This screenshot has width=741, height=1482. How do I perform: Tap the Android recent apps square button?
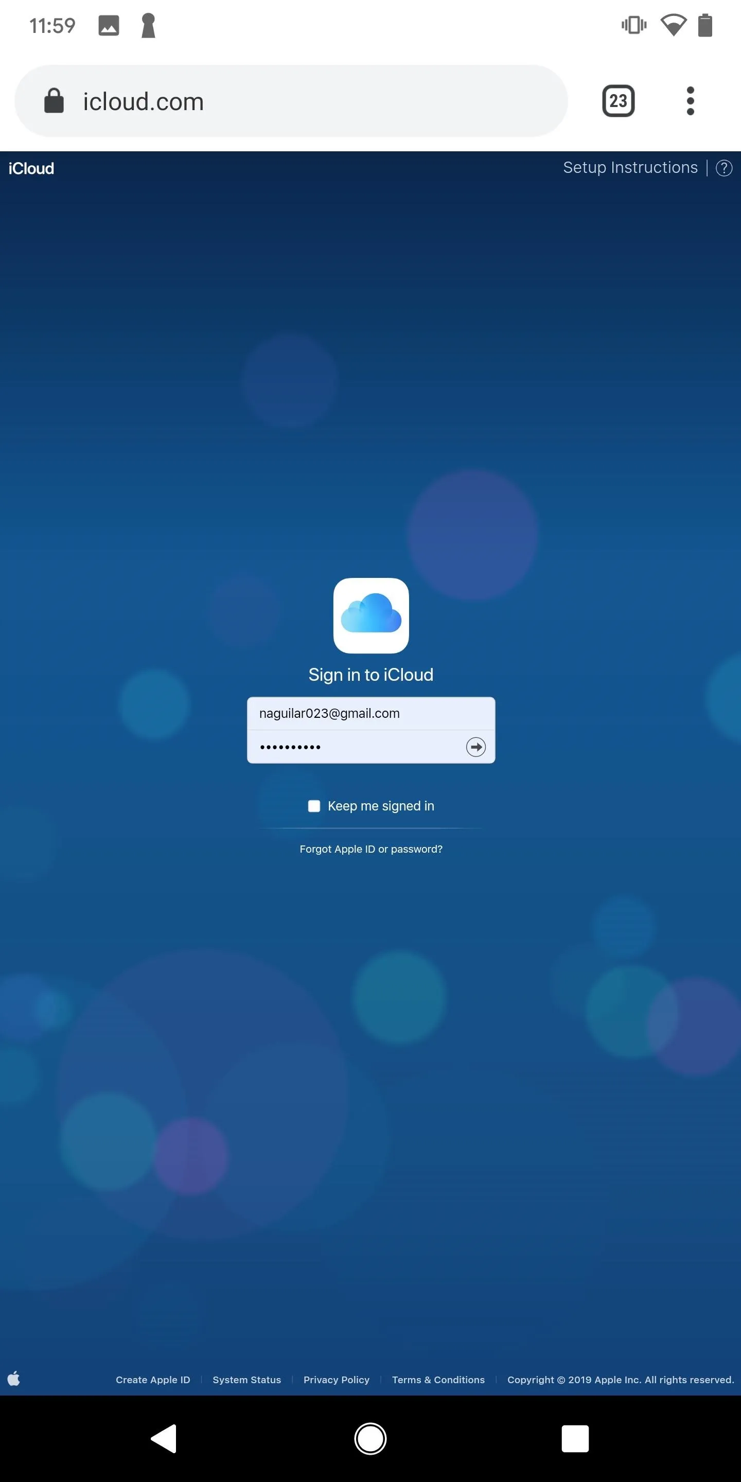point(575,1439)
